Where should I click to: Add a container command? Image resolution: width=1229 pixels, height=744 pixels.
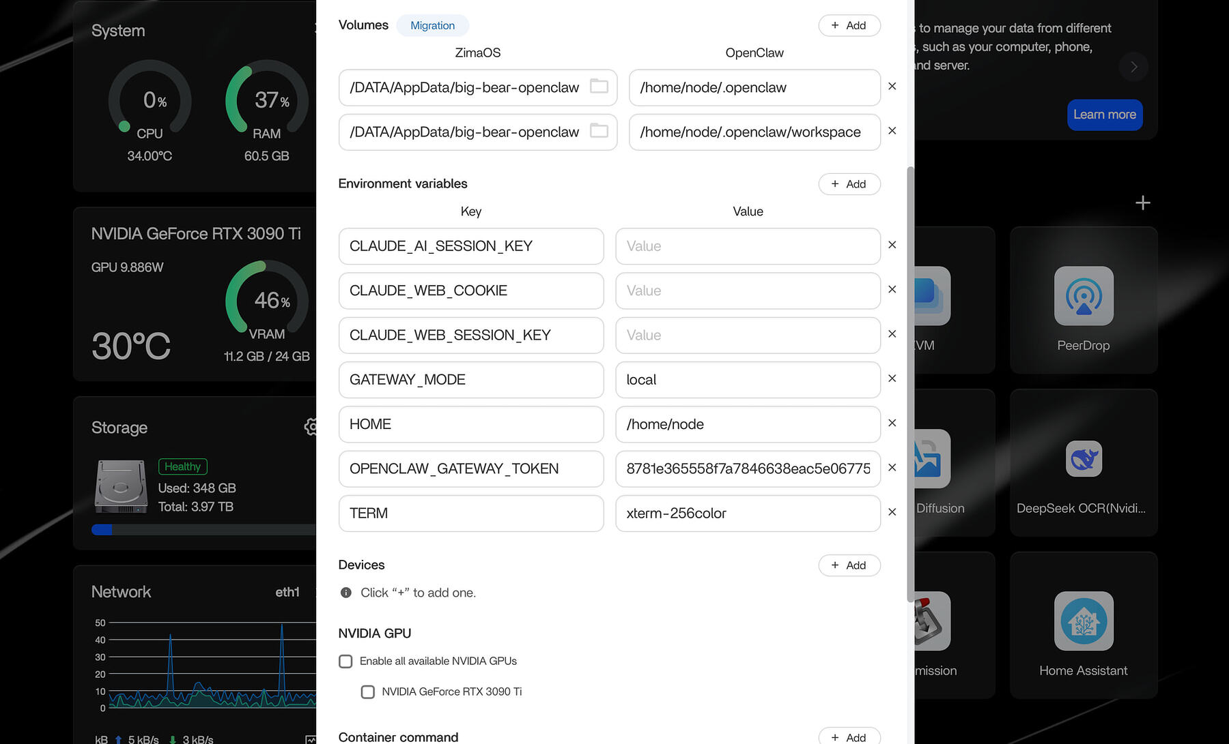pyautogui.click(x=849, y=736)
